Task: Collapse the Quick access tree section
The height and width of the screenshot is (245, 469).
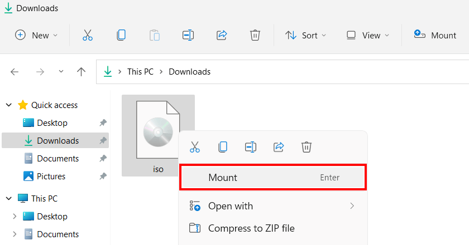Action: click(x=9, y=105)
